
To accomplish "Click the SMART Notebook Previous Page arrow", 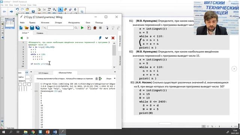I will (x=4, y=12).
